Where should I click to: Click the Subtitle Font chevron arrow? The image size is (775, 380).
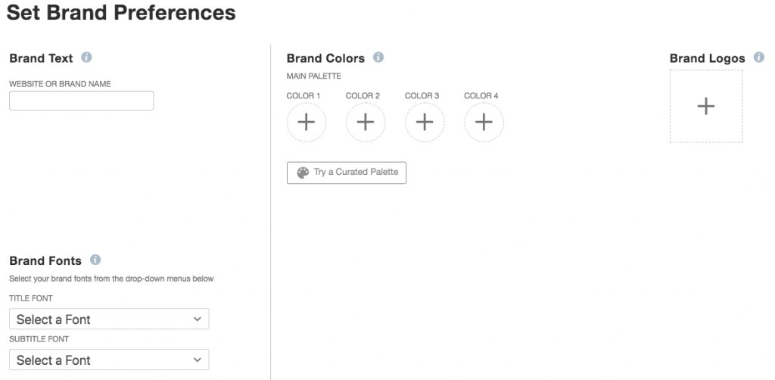coord(198,360)
